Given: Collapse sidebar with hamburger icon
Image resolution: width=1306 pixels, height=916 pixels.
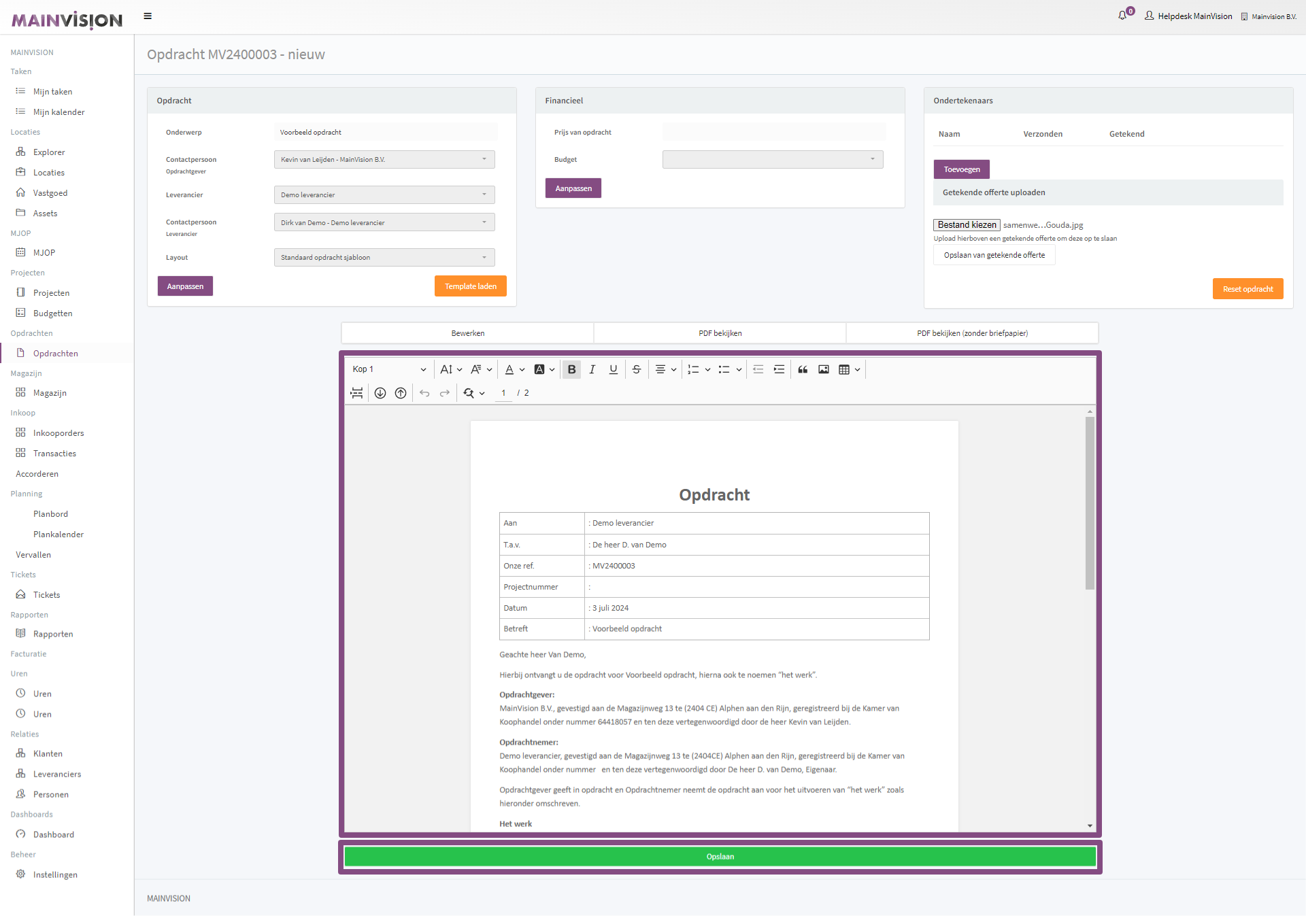Looking at the screenshot, I should 148,16.
